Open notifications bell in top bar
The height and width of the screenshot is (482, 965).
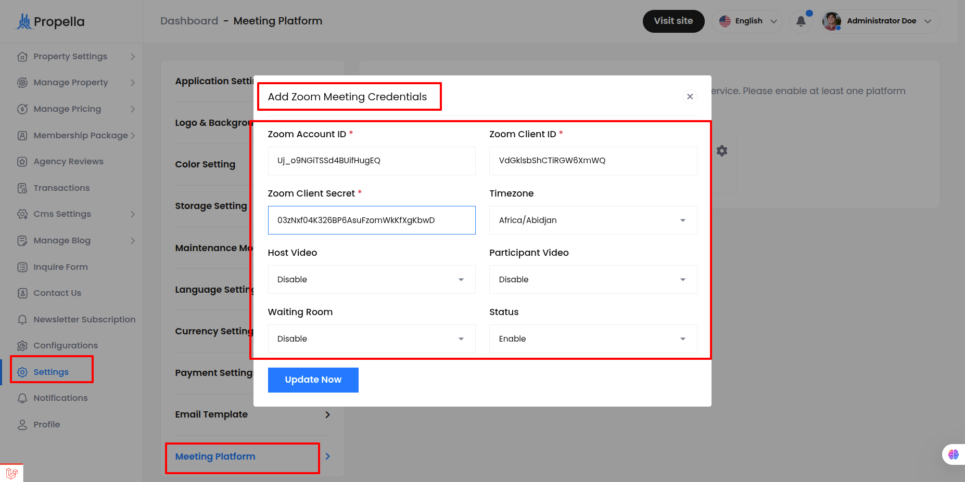[x=801, y=21]
